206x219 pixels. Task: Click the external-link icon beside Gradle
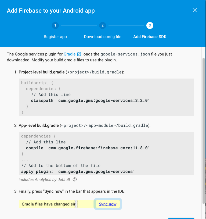click(79, 54)
